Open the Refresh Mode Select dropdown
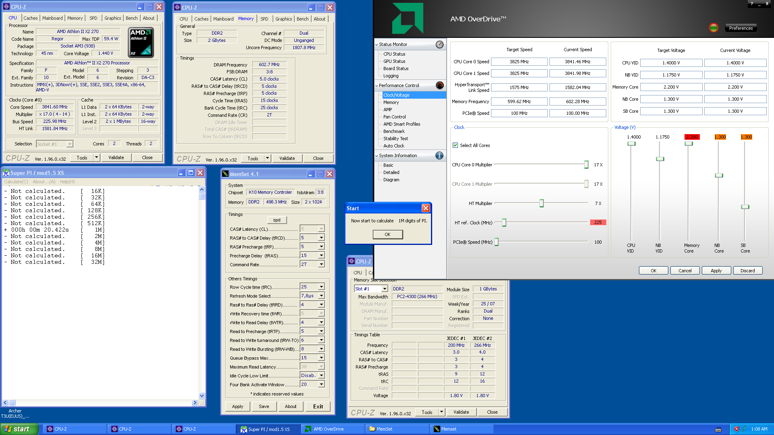The height and width of the screenshot is (435, 774). pyautogui.click(x=321, y=296)
